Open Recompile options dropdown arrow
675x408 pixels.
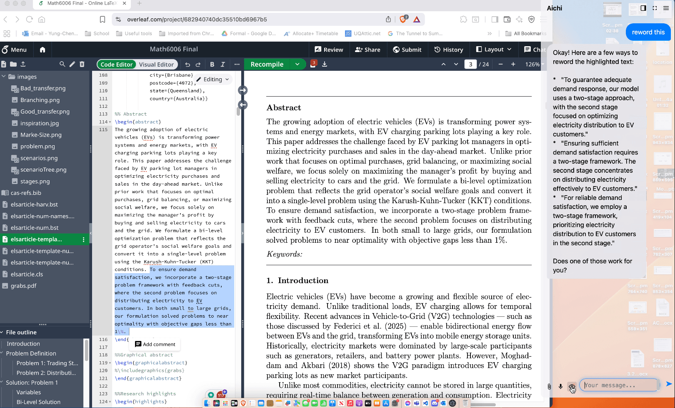pyautogui.click(x=297, y=64)
